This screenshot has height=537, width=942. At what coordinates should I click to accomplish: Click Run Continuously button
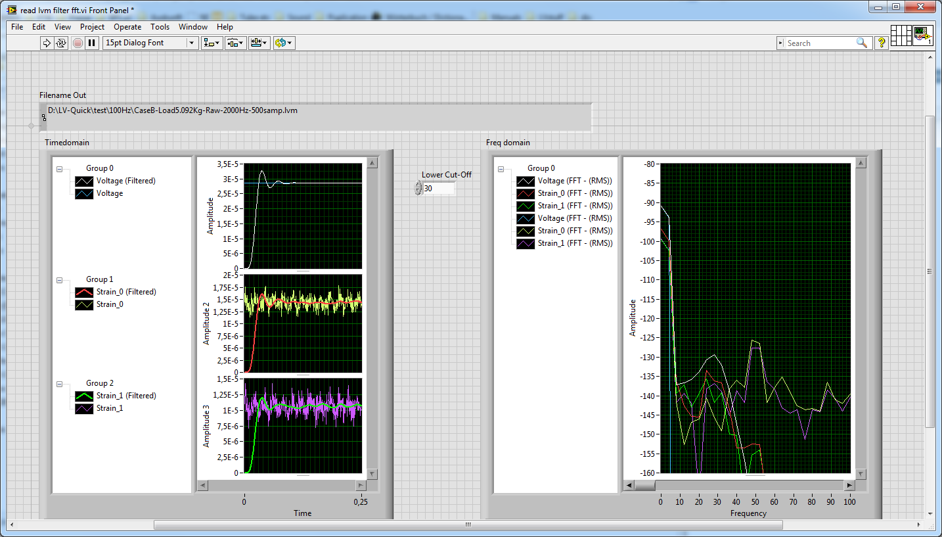click(61, 43)
